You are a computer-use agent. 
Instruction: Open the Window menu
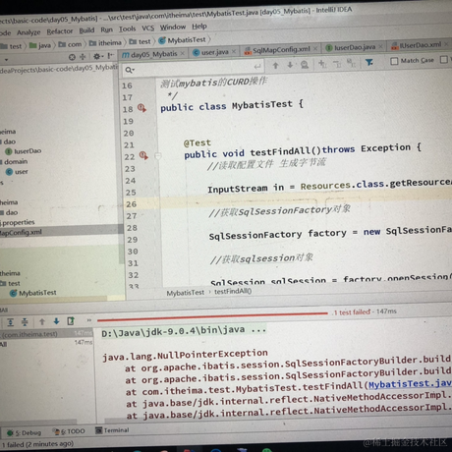coord(173,28)
